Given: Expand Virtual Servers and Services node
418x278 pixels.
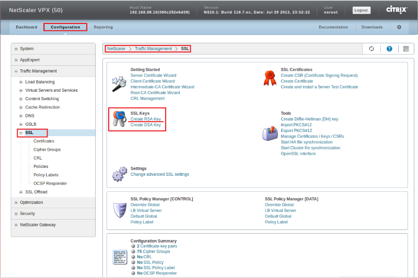Looking at the screenshot, I should 21,91.
